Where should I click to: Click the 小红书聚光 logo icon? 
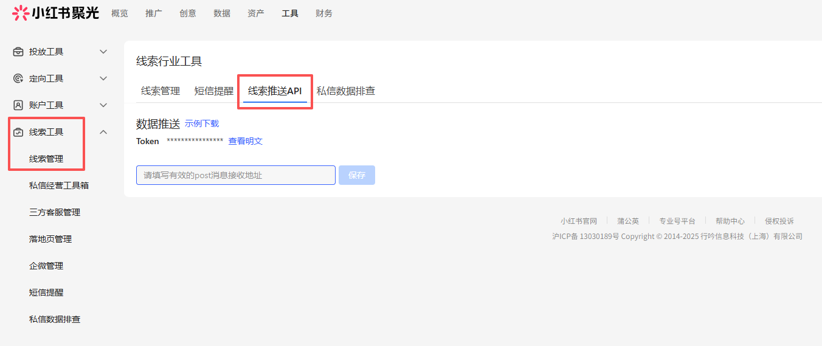(20, 13)
